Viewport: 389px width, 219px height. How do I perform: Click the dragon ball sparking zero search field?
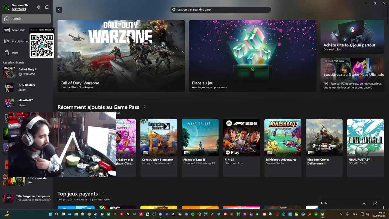[221, 10]
